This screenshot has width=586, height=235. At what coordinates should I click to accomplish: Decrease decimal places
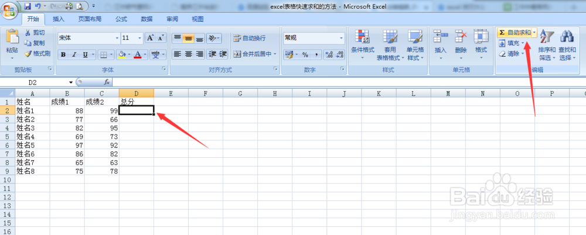tap(339, 54)
